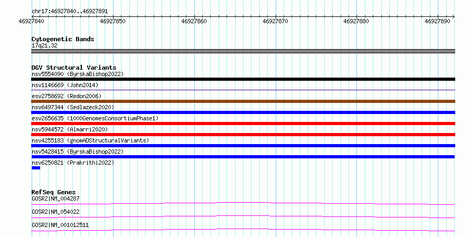Click ruler position 46927870
Viewport: 470px width, 237px height.
pyautogui.click(x=275, y=21)
